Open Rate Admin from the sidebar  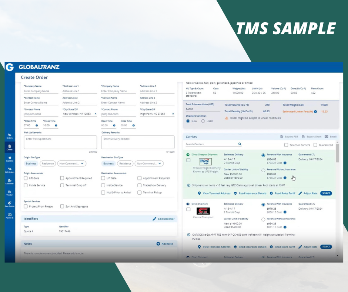[10, 204]
